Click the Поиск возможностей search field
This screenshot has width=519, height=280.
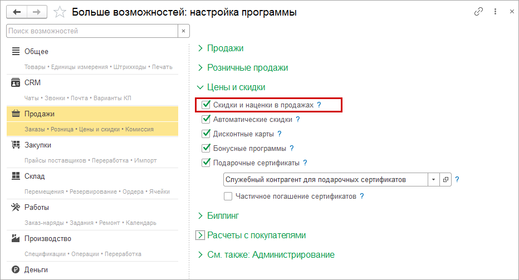92,31
